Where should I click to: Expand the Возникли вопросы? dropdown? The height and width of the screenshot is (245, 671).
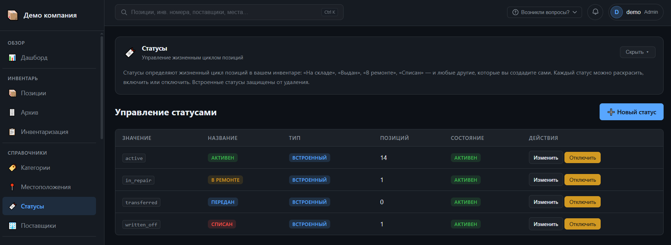(544, 12)
